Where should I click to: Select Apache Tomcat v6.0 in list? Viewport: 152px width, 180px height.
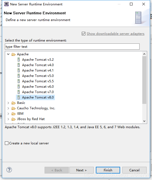[x=38, y=87]
